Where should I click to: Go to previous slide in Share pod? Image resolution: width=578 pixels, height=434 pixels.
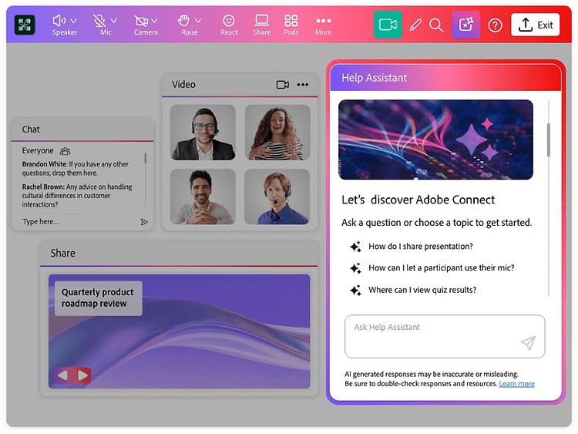coord(62,375)
